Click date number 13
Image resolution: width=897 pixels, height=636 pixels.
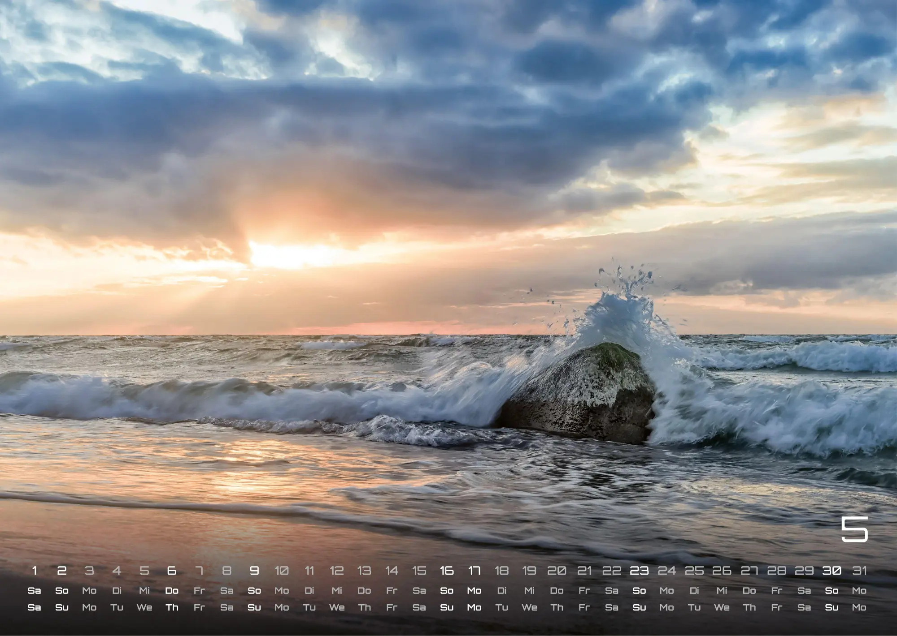364,571
